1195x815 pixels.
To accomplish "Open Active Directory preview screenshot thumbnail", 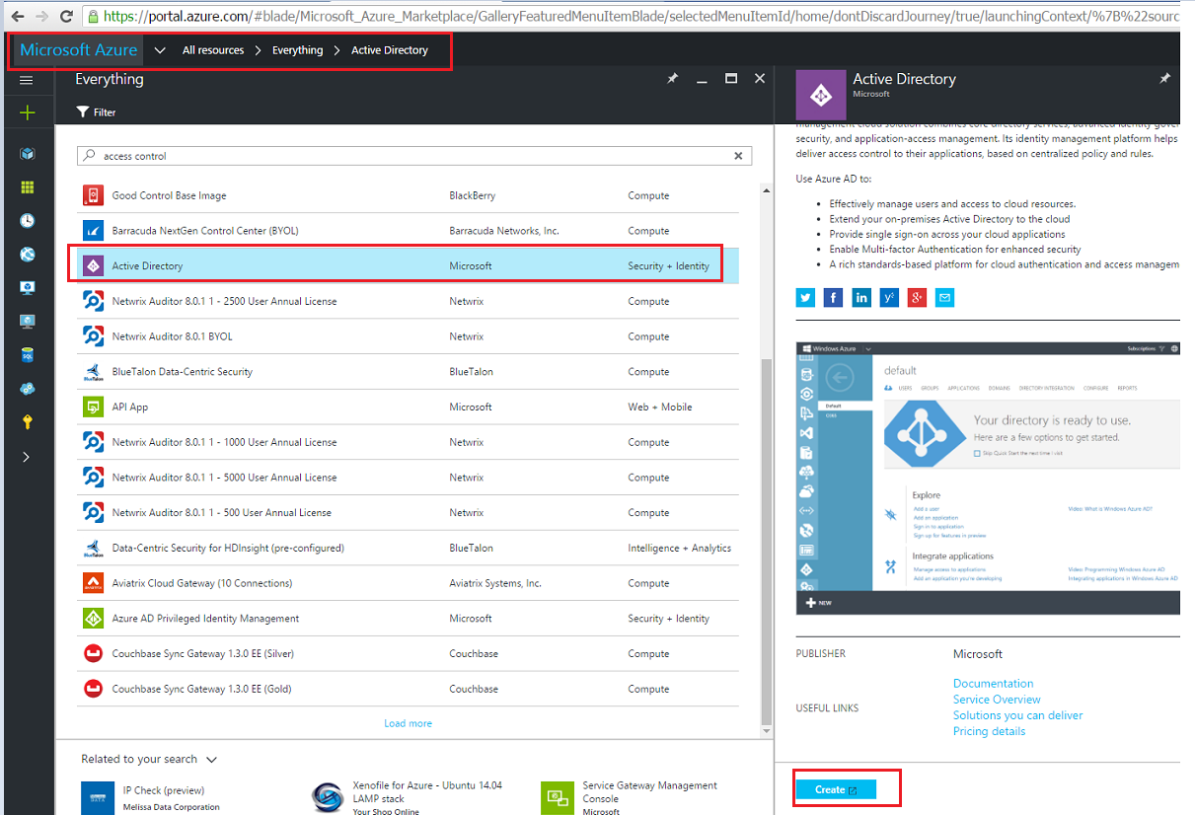I will pos(988,480).
